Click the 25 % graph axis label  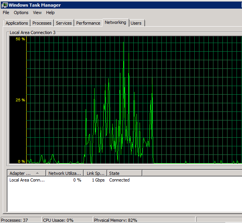coord(20,100)
